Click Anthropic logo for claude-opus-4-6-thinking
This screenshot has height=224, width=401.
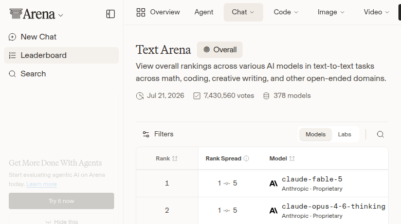point(274,211)
